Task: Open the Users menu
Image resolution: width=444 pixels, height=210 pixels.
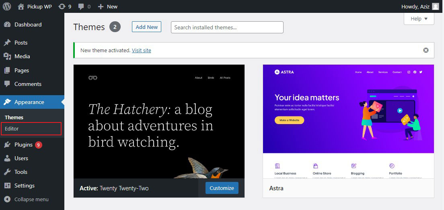Action: [x=21, y=158]
